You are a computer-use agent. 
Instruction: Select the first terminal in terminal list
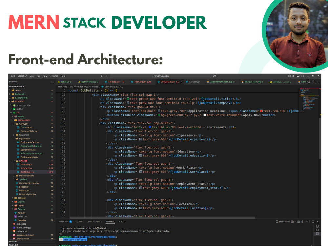coord(317,226)
